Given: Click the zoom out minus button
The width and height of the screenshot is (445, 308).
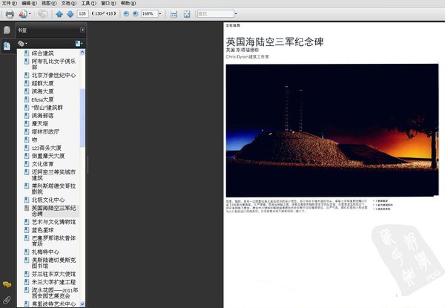Looking at the screenshot, I should coord(127,13).
